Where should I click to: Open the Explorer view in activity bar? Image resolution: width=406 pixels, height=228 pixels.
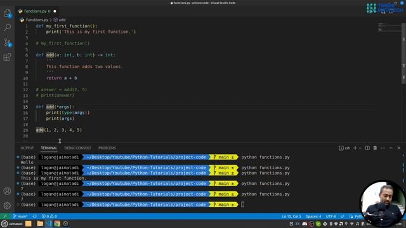[x=7, y=13]
